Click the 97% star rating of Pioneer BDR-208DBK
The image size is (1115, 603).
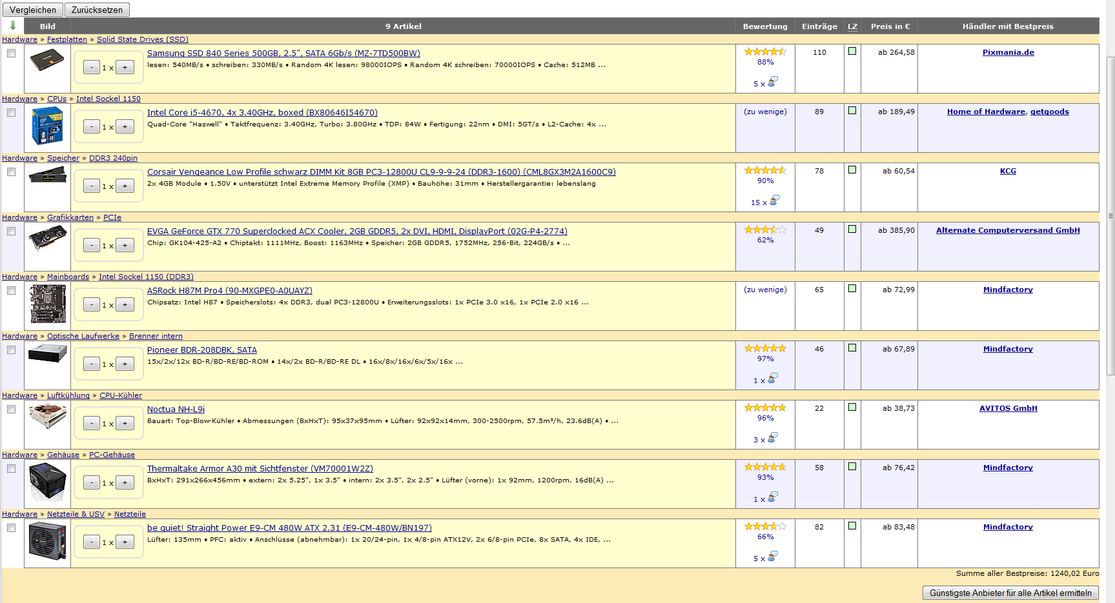pyautogui.click(x=765, y=348)
